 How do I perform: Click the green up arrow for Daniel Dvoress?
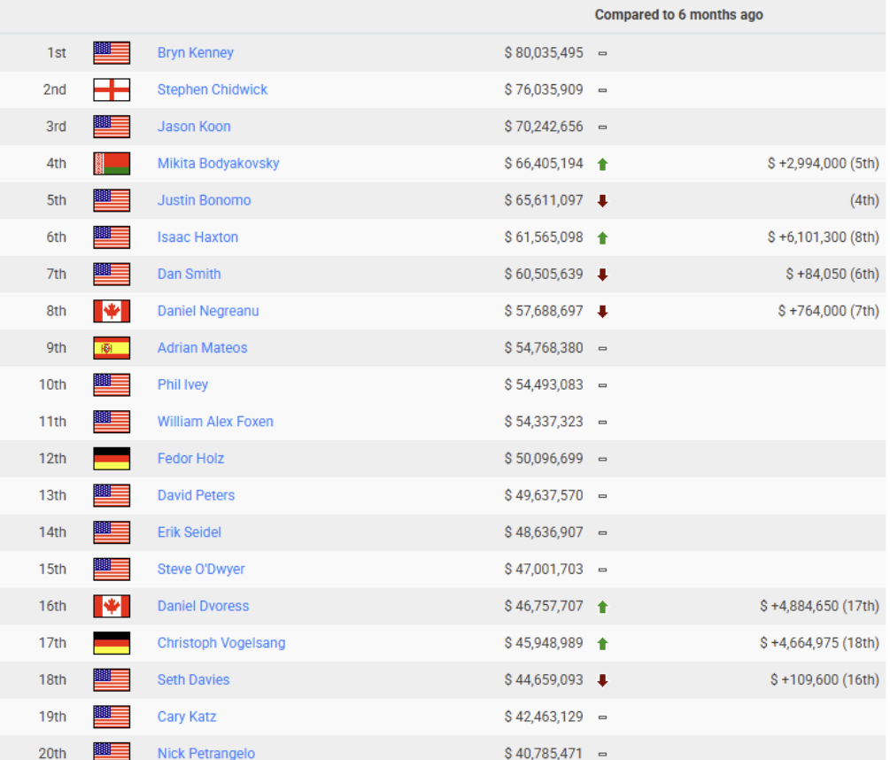click(x=602, y=607)
